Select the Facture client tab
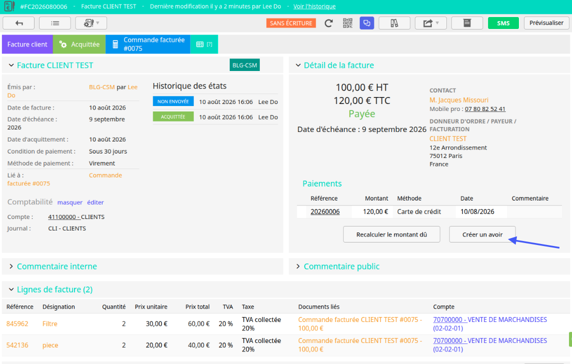Screen dimensions: 572x364 tap(28, 44)
